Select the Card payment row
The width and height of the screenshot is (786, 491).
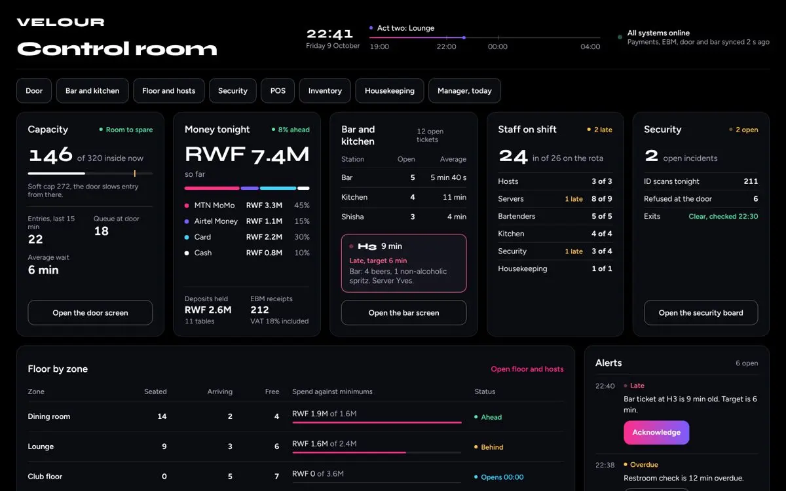point(247,237)
